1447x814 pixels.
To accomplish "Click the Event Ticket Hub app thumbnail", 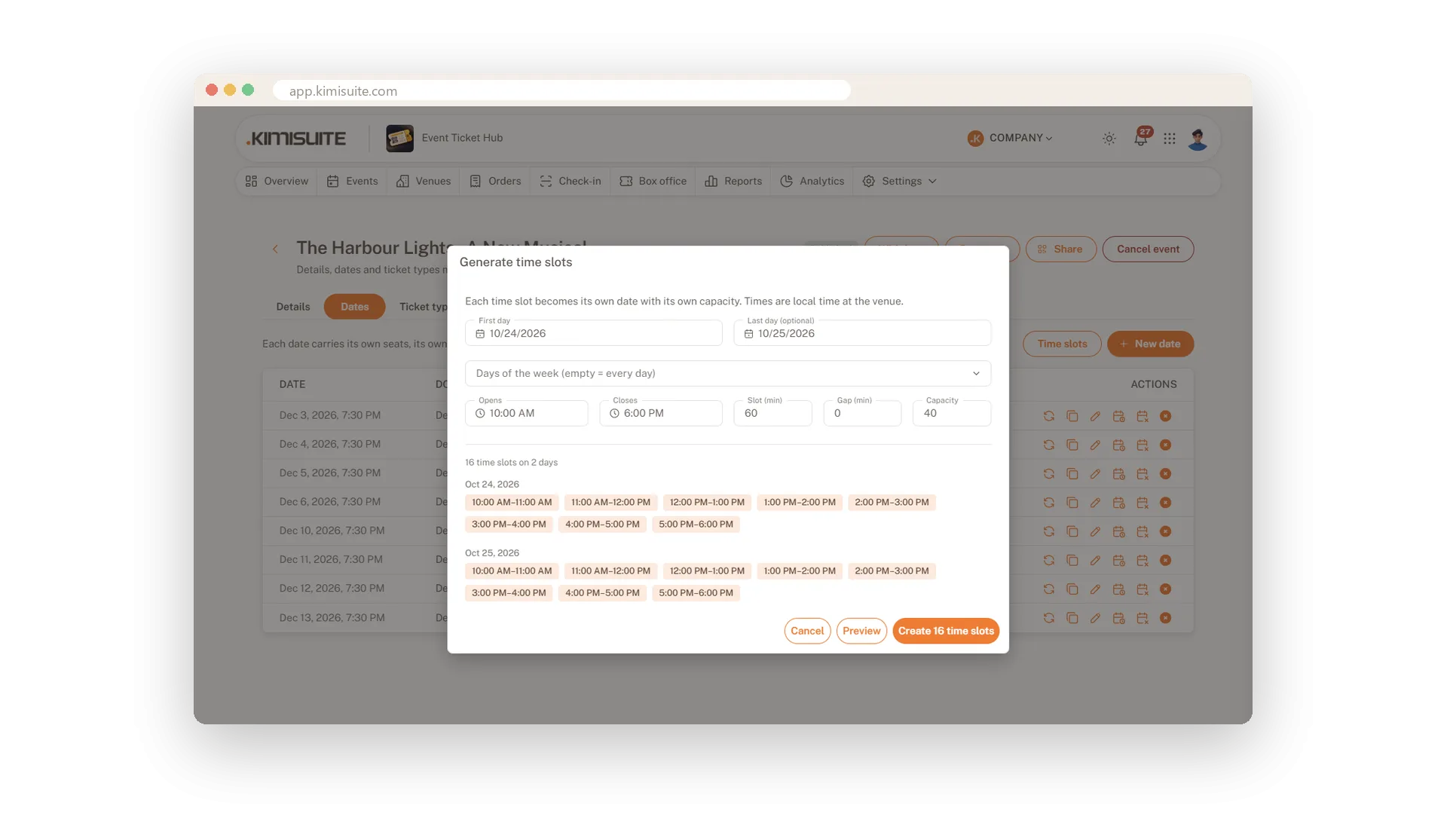I will tap(399, 139).
